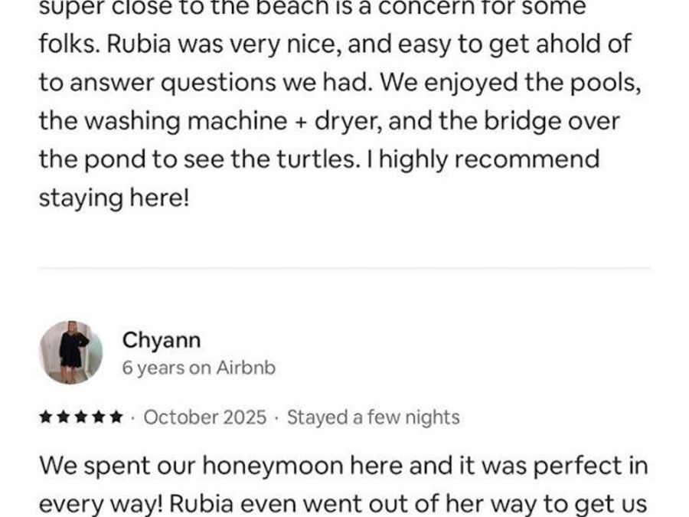Click the October 2025 review date

point(205,417)
